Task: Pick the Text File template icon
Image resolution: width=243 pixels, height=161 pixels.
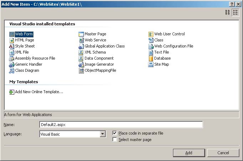Action: tap(151, 52)
